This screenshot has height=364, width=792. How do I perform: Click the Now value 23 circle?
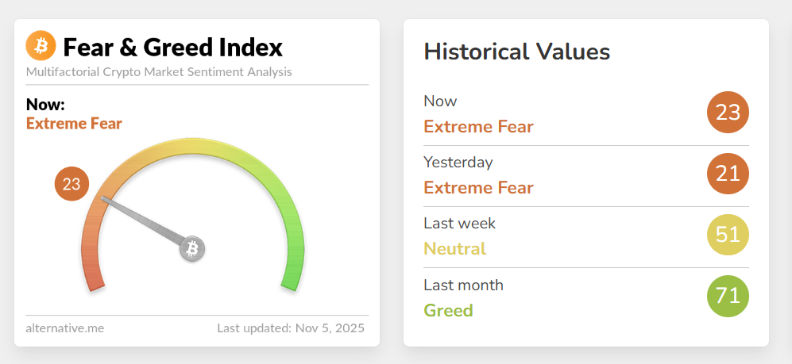click(728, 113)
